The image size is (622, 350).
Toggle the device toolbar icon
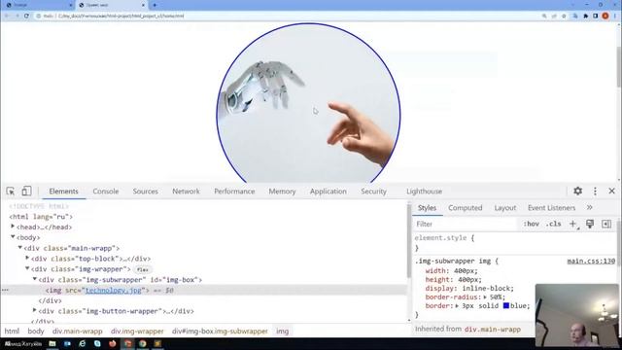pyautogui.click(x=26, y=192)
